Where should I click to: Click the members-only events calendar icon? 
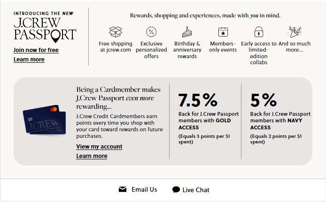click(223, 32)
